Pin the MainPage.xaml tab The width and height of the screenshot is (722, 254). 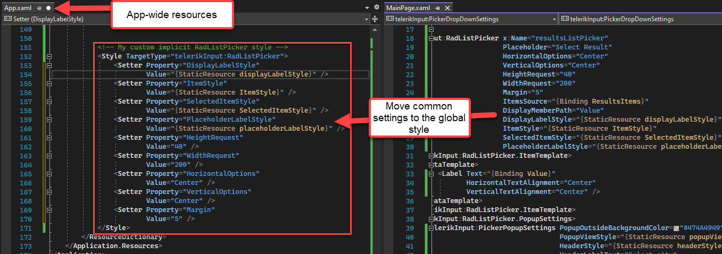pos(437,8)
